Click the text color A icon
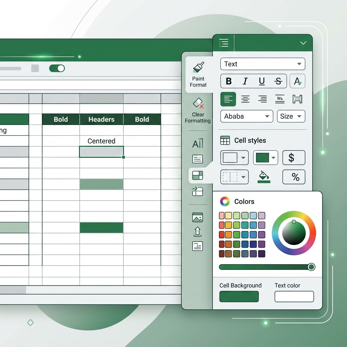The image size is (347, 347). coord(298,81)
